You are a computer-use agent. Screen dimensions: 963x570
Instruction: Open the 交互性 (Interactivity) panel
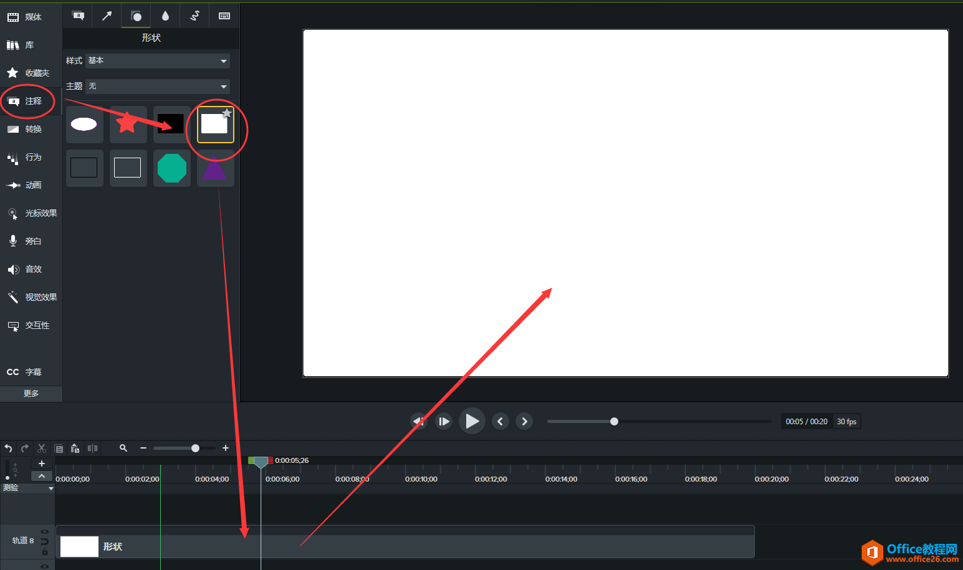tap(31, 325)
